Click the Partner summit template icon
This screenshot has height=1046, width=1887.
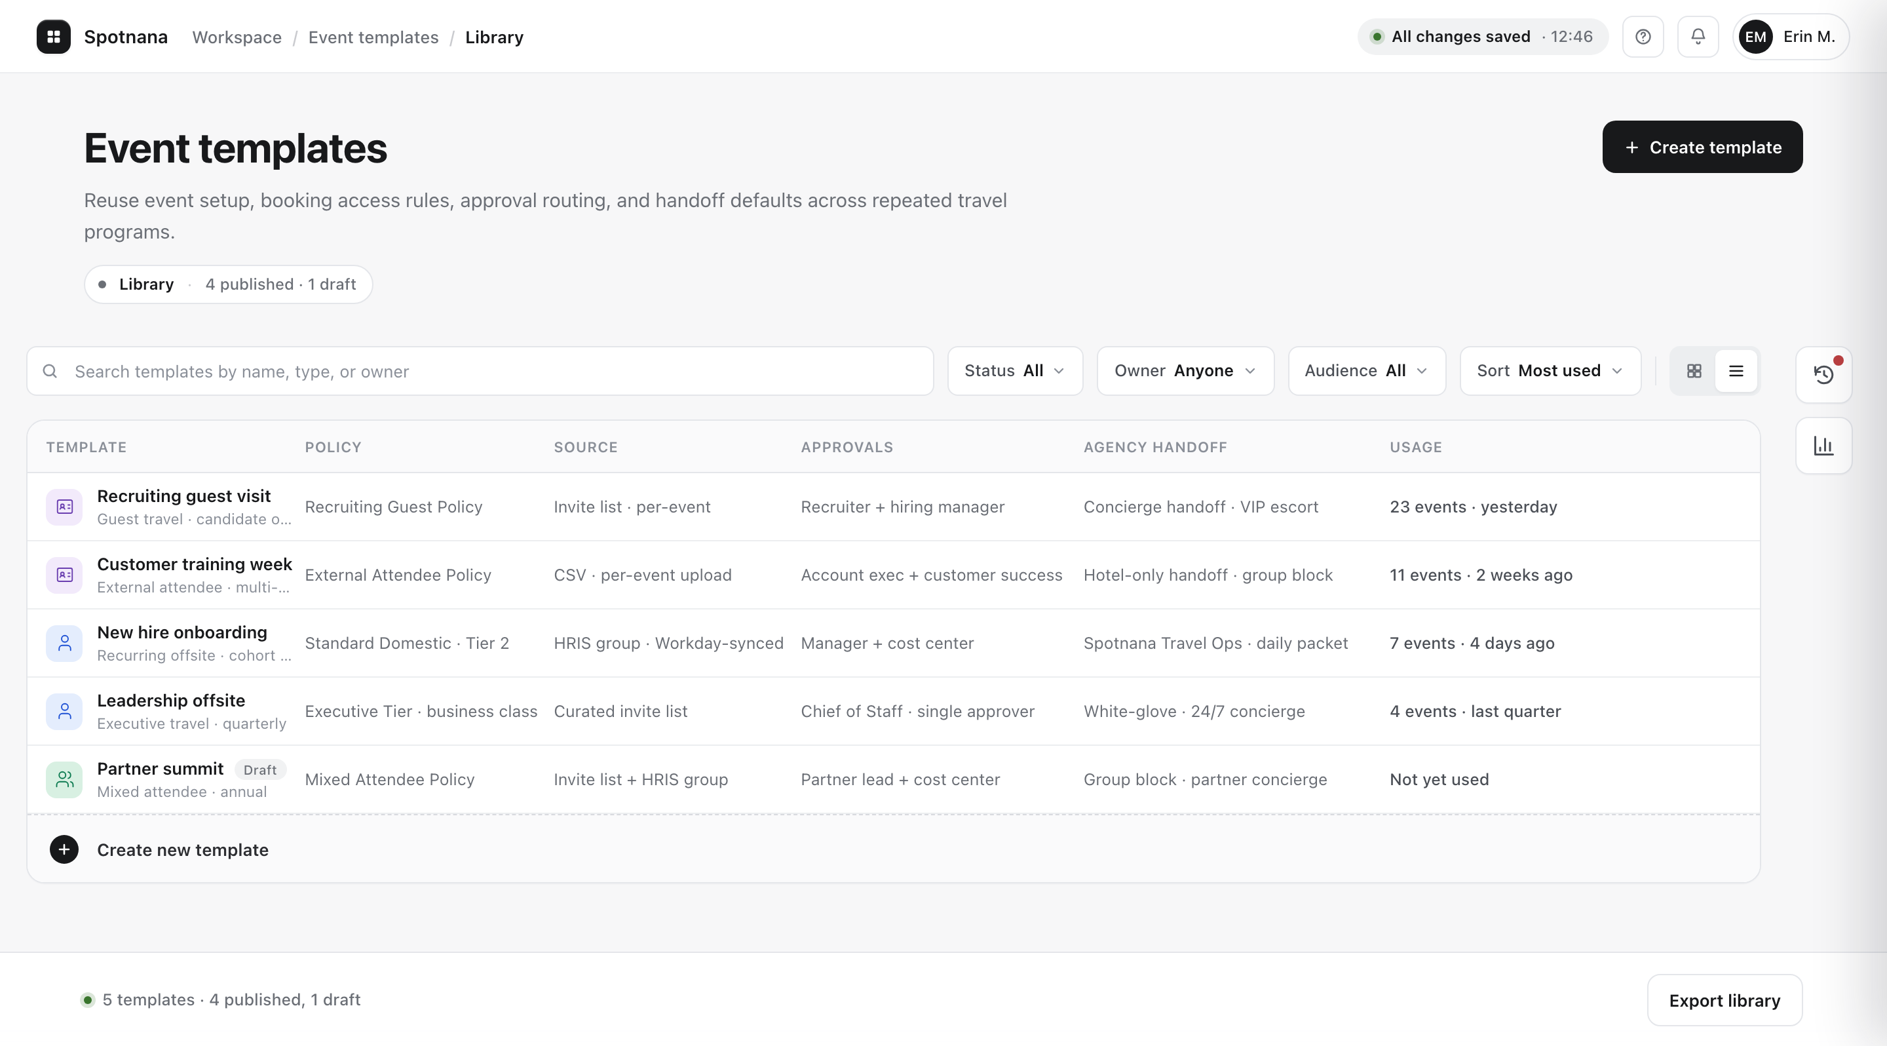coord(64,779)
